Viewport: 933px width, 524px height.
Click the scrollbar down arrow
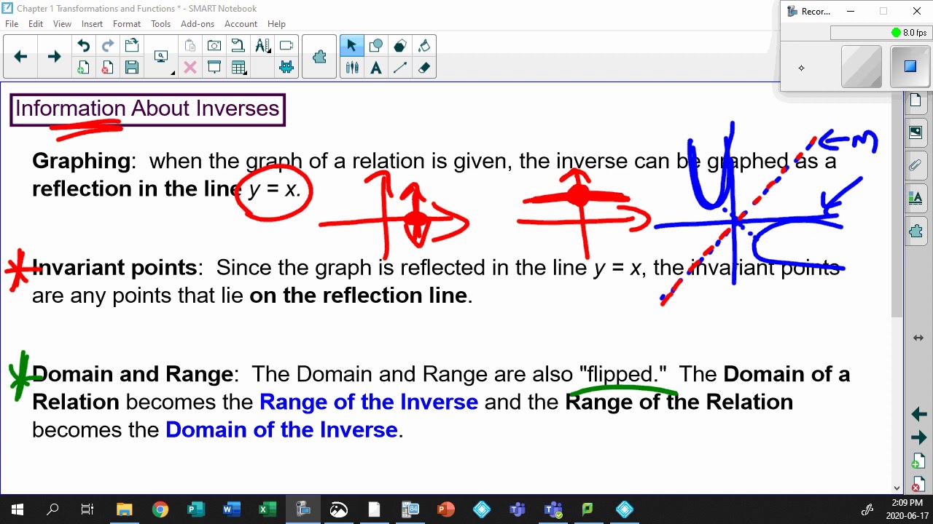[897, 488]
